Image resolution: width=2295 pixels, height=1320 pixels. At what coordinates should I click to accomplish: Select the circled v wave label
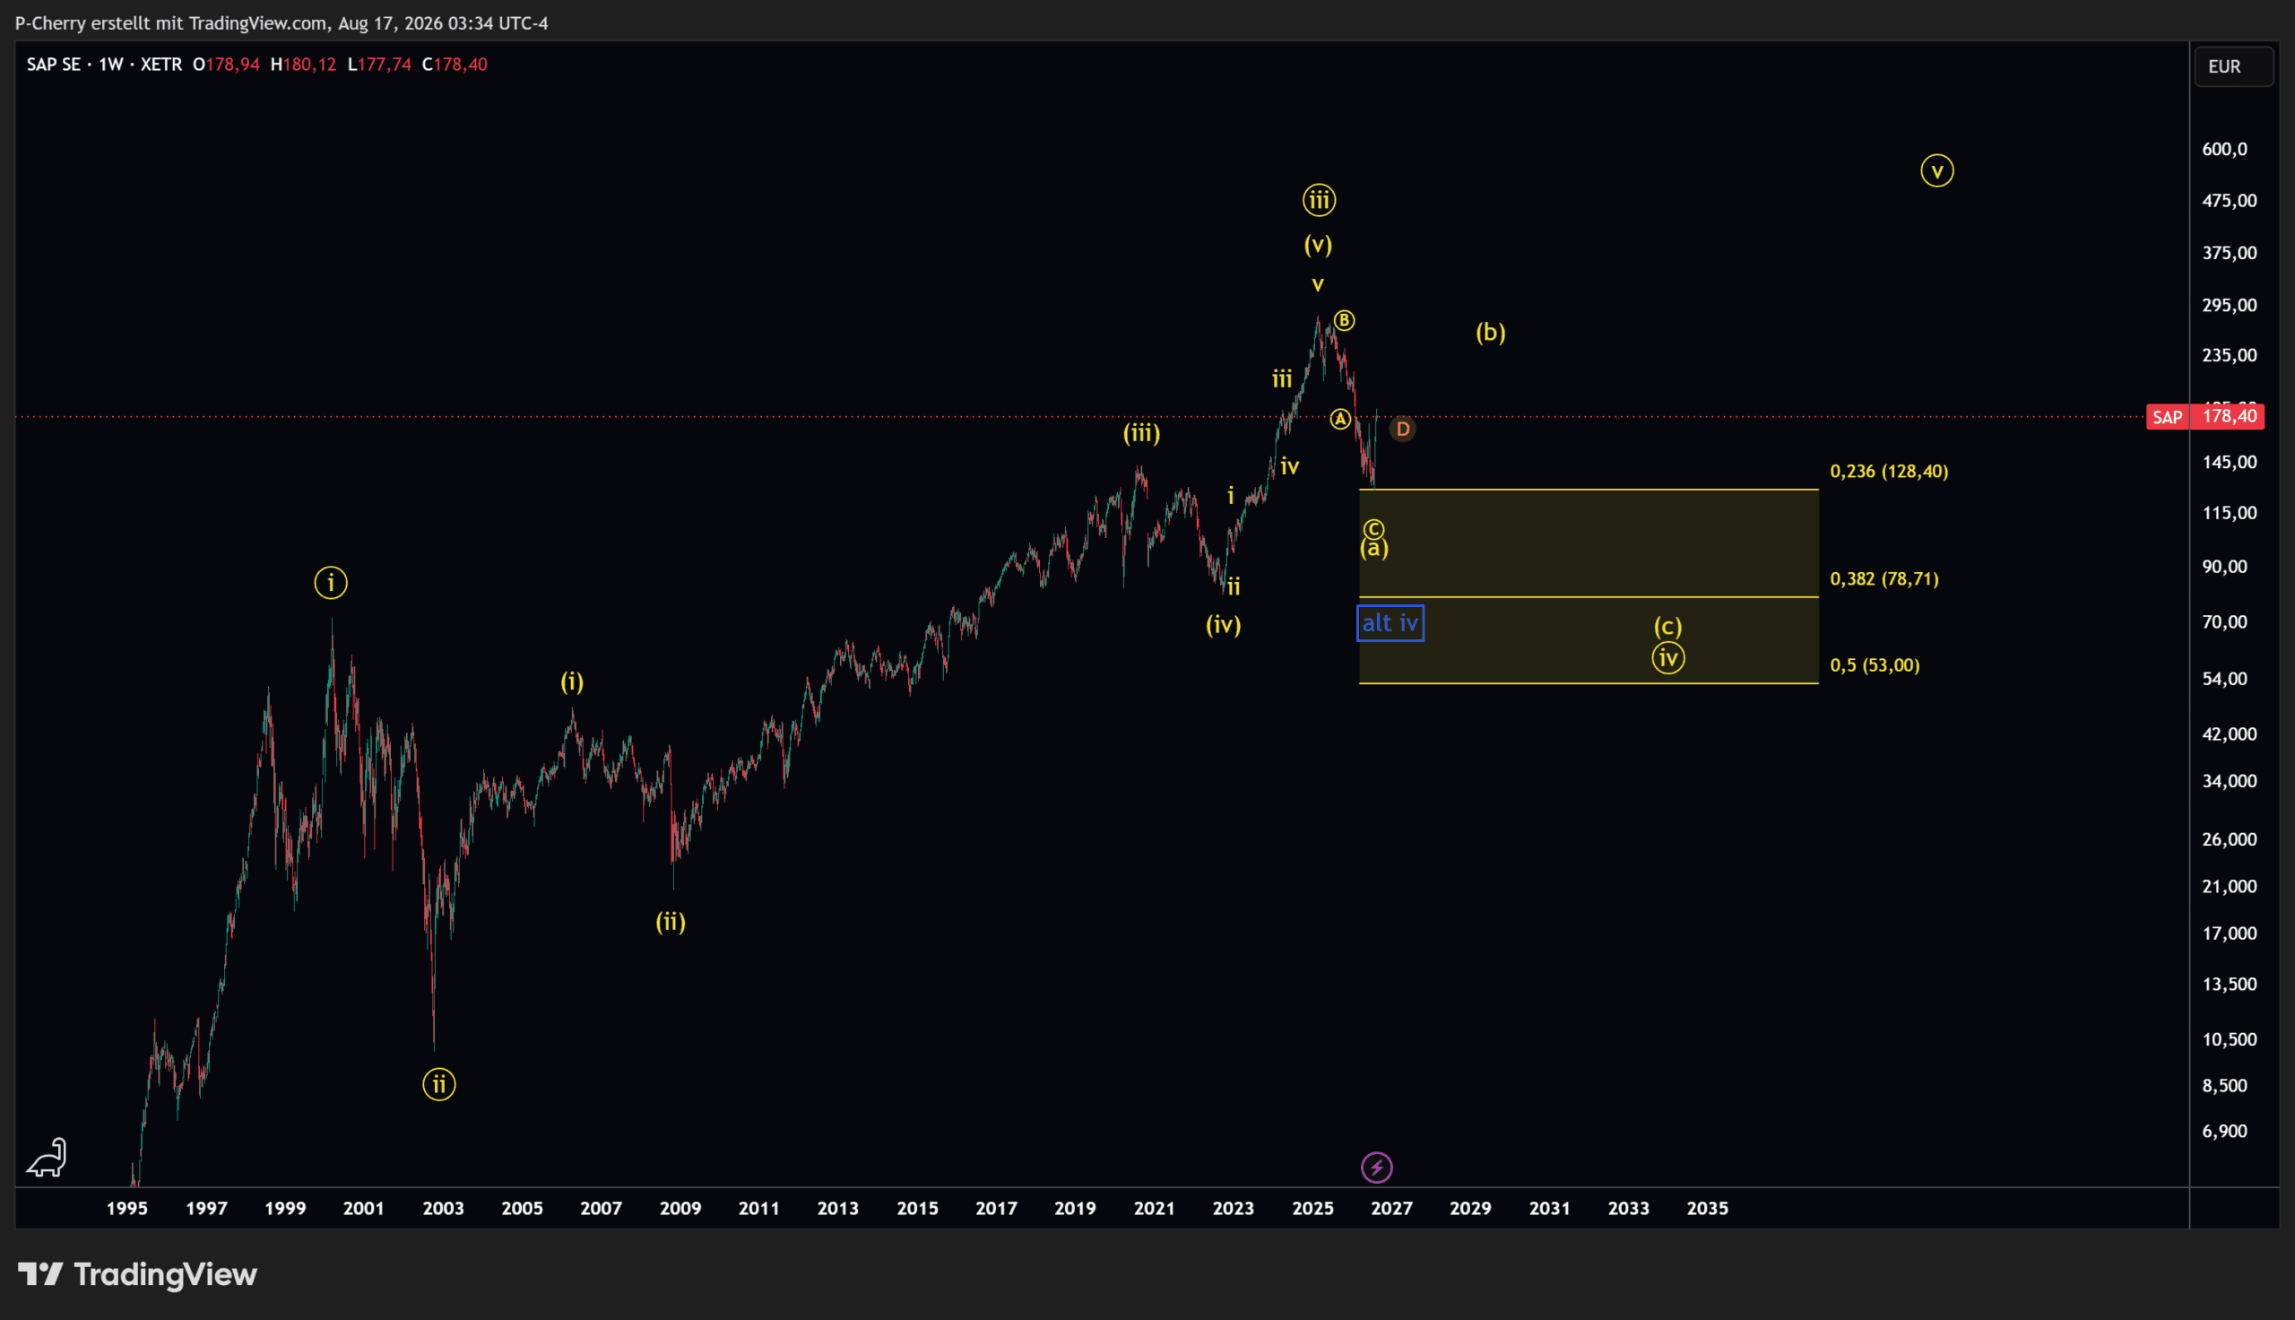coord(1937,170)
